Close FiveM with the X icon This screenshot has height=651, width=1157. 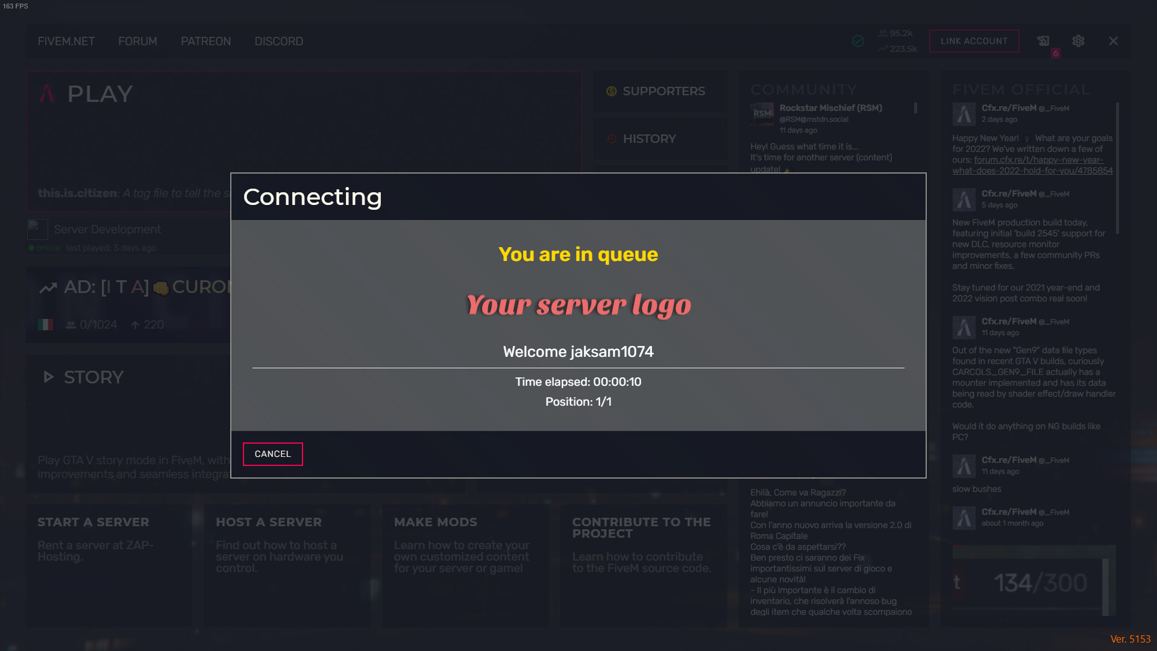click(x=1113, y=41)
